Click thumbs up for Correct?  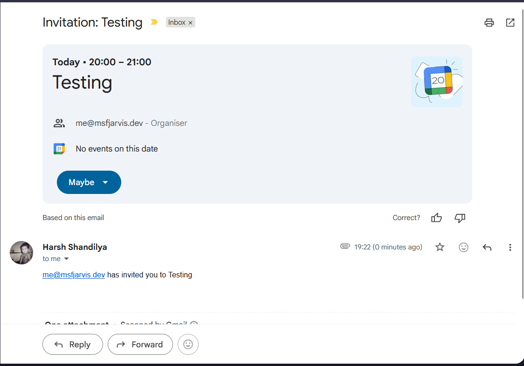coord(436,218)
